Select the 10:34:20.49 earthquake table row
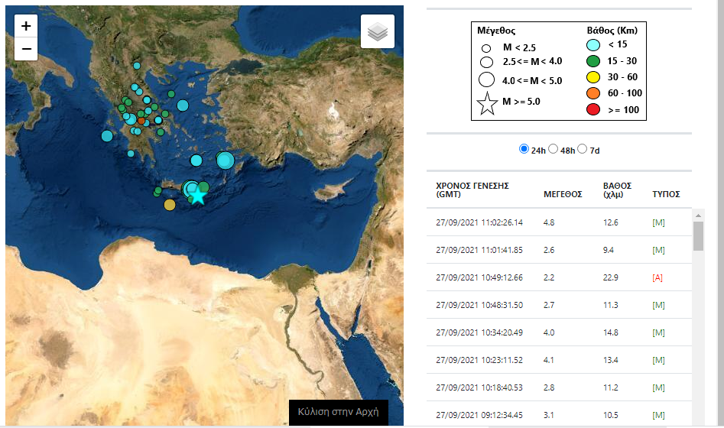This screenshot has height=428, width=724. pyautogui.click(x=558, y=332)
